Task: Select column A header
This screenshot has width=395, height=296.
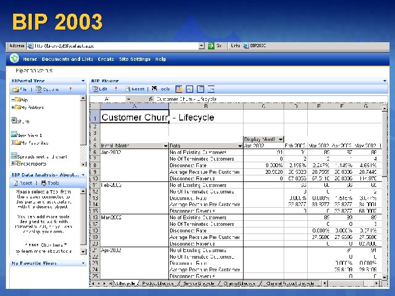Action: [x=134, y=106]
